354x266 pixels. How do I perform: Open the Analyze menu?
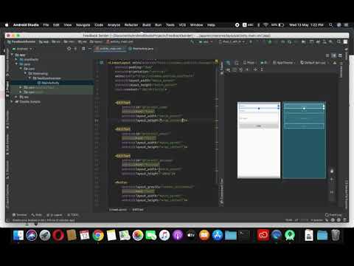(x=114, y=25)
